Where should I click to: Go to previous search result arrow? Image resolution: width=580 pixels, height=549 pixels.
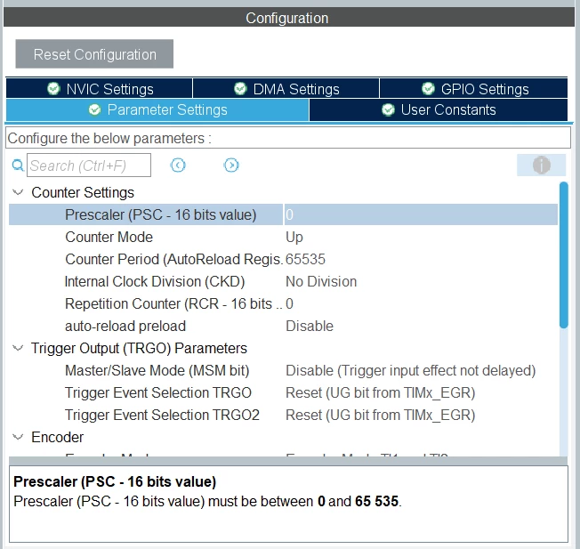pos(178,165)
